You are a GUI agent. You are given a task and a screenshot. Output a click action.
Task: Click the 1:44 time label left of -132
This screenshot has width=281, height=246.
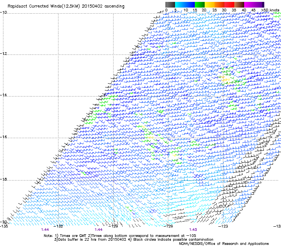point(45,230)
